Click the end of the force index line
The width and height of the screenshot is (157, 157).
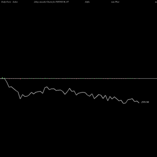pyautogui.click(x=139, y=103)
